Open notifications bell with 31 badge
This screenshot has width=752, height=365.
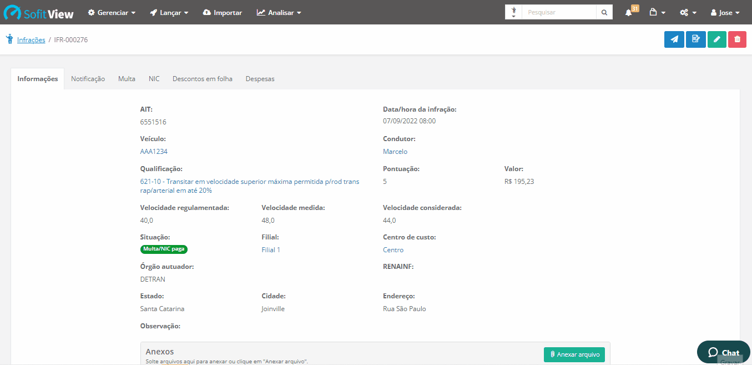tap(631, 12)
